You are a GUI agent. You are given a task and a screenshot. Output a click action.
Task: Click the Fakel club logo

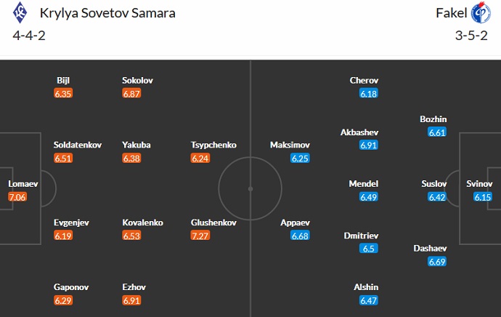481,15
